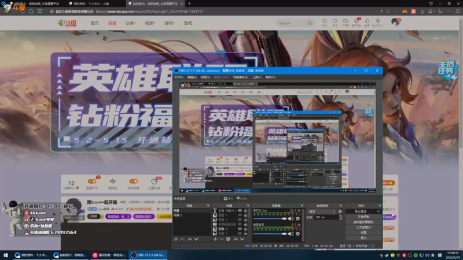Open settings gear for the microphone mixer channel
The height and width of the screenshot is (260, 463).
pos(297,219)
